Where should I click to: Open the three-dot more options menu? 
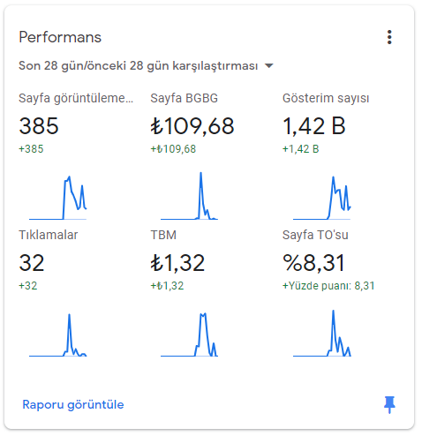coord(389,37)
